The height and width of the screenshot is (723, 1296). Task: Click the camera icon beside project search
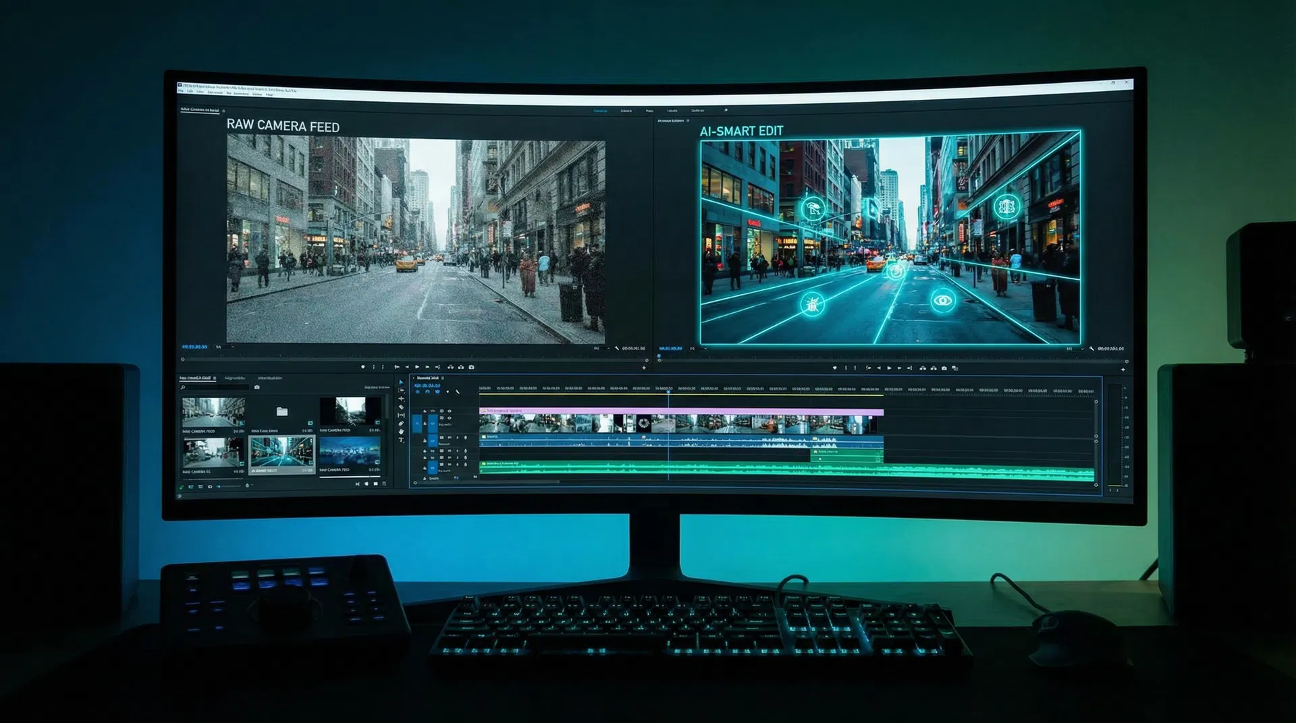256,387
